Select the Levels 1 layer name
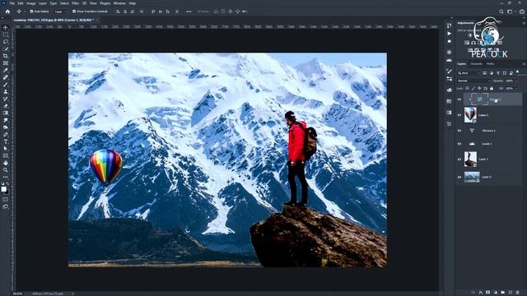The height and width of the screenshot is (296, 527). 487,144
